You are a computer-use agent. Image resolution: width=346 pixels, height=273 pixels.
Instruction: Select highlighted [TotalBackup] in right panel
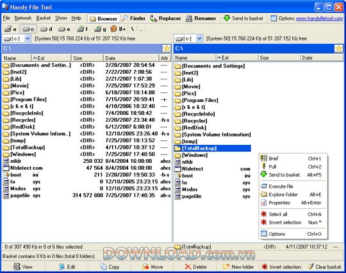[x=212, y=148]
